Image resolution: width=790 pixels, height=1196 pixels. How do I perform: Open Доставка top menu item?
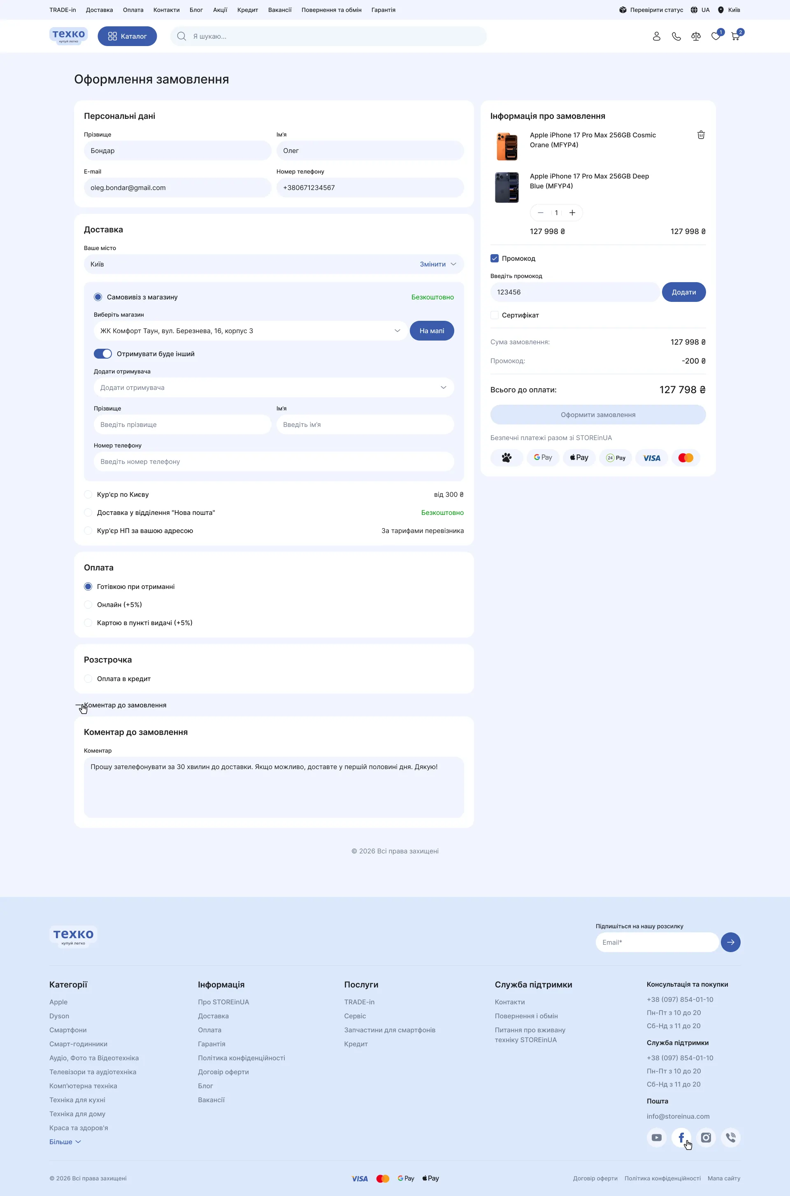point(99,9)
